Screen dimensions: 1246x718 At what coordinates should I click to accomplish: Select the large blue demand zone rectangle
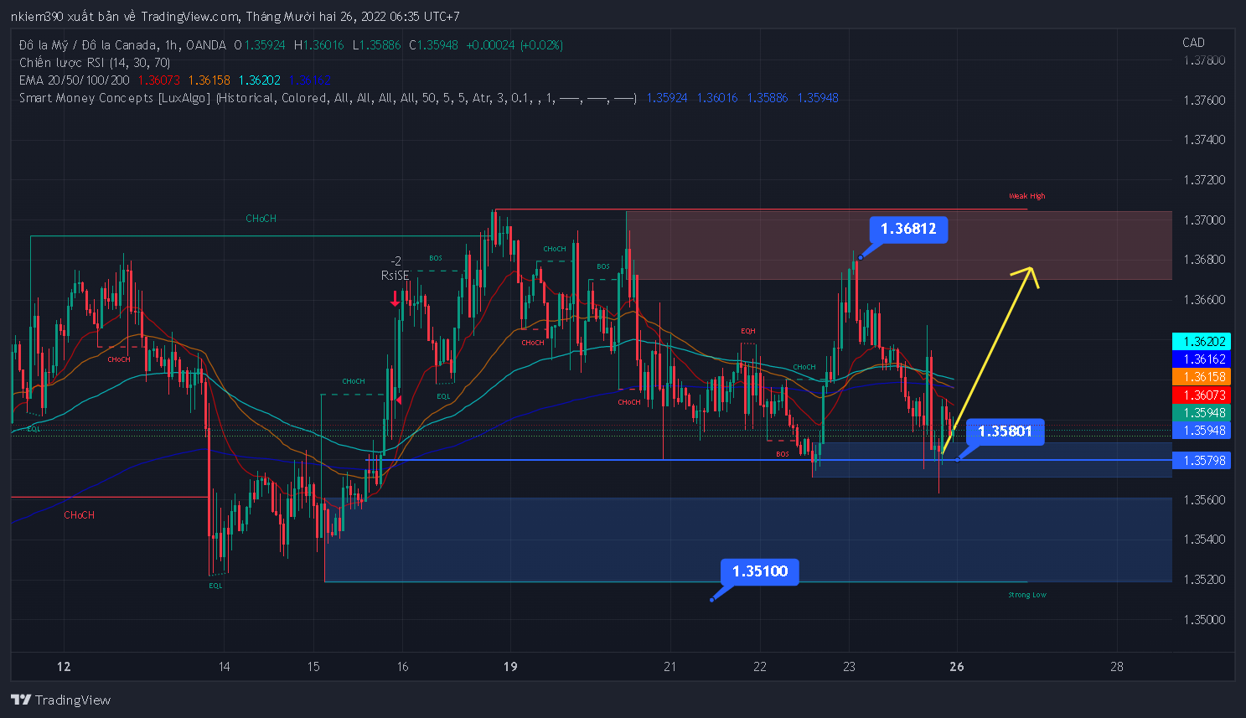747,540
